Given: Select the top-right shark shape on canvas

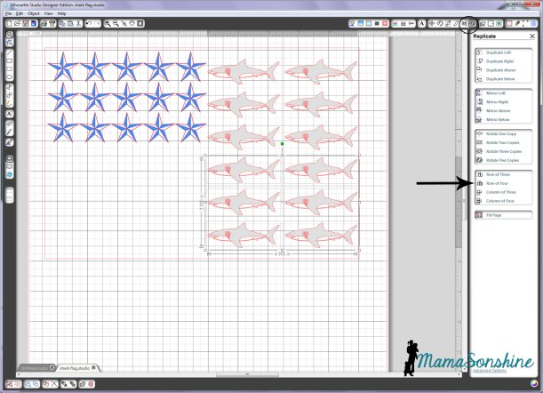Looking at the screenshot, I should tap(321, 71).
